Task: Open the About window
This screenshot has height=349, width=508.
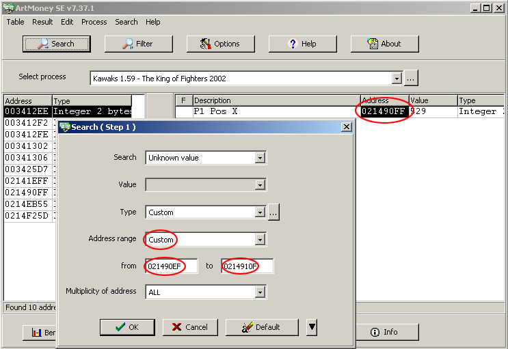Action: [384, 44]
